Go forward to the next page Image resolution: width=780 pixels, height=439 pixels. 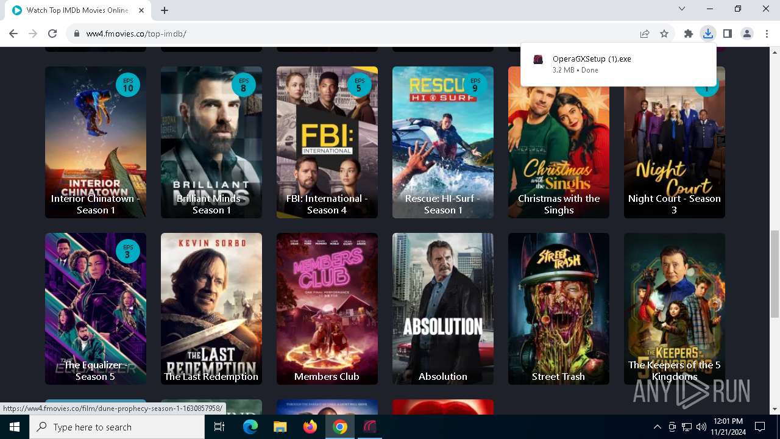pos(33,34)
